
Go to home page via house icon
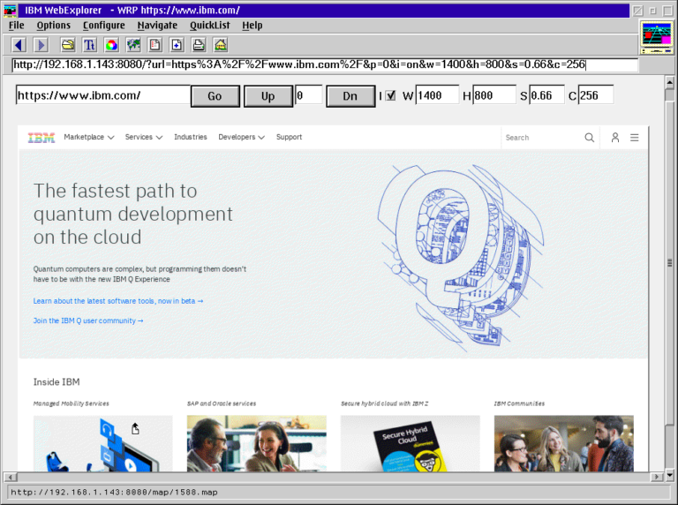220,44
